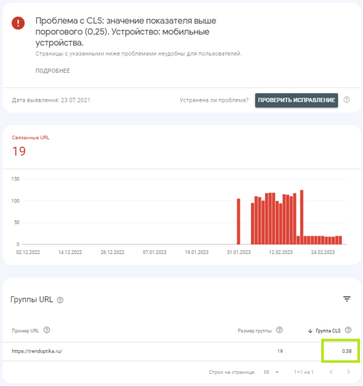Click help icon beside Группа CLS header

(348, 330)
